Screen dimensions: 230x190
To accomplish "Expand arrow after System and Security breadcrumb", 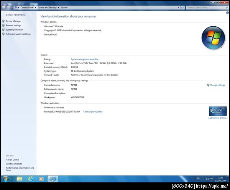I will (59, 8).
